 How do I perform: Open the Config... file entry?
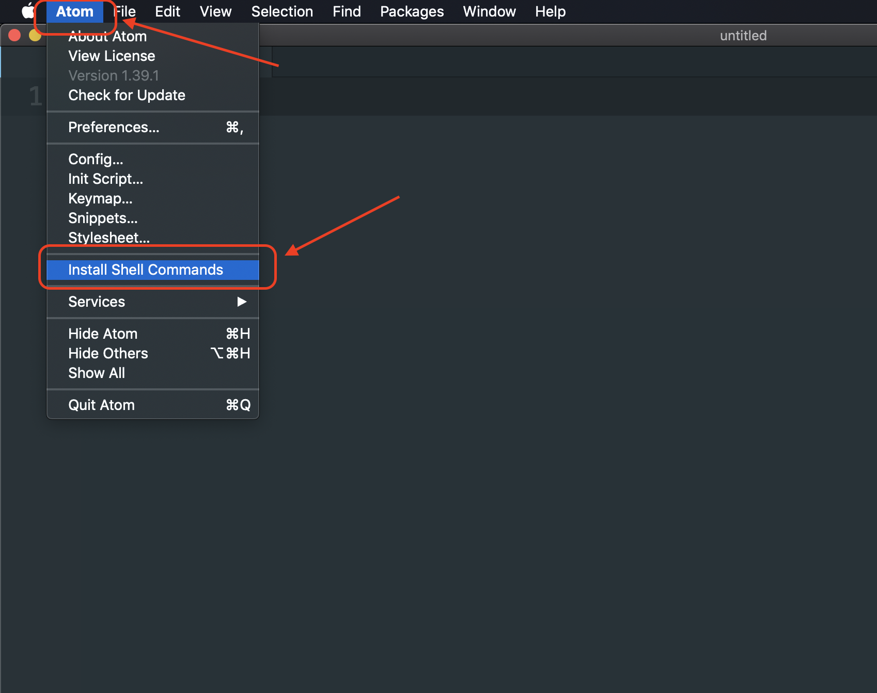click(96, 159)
